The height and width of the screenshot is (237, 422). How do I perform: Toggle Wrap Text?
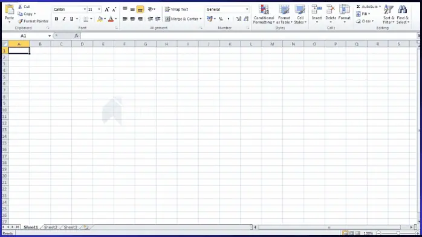pyautogui.click(x=177, y=10)
